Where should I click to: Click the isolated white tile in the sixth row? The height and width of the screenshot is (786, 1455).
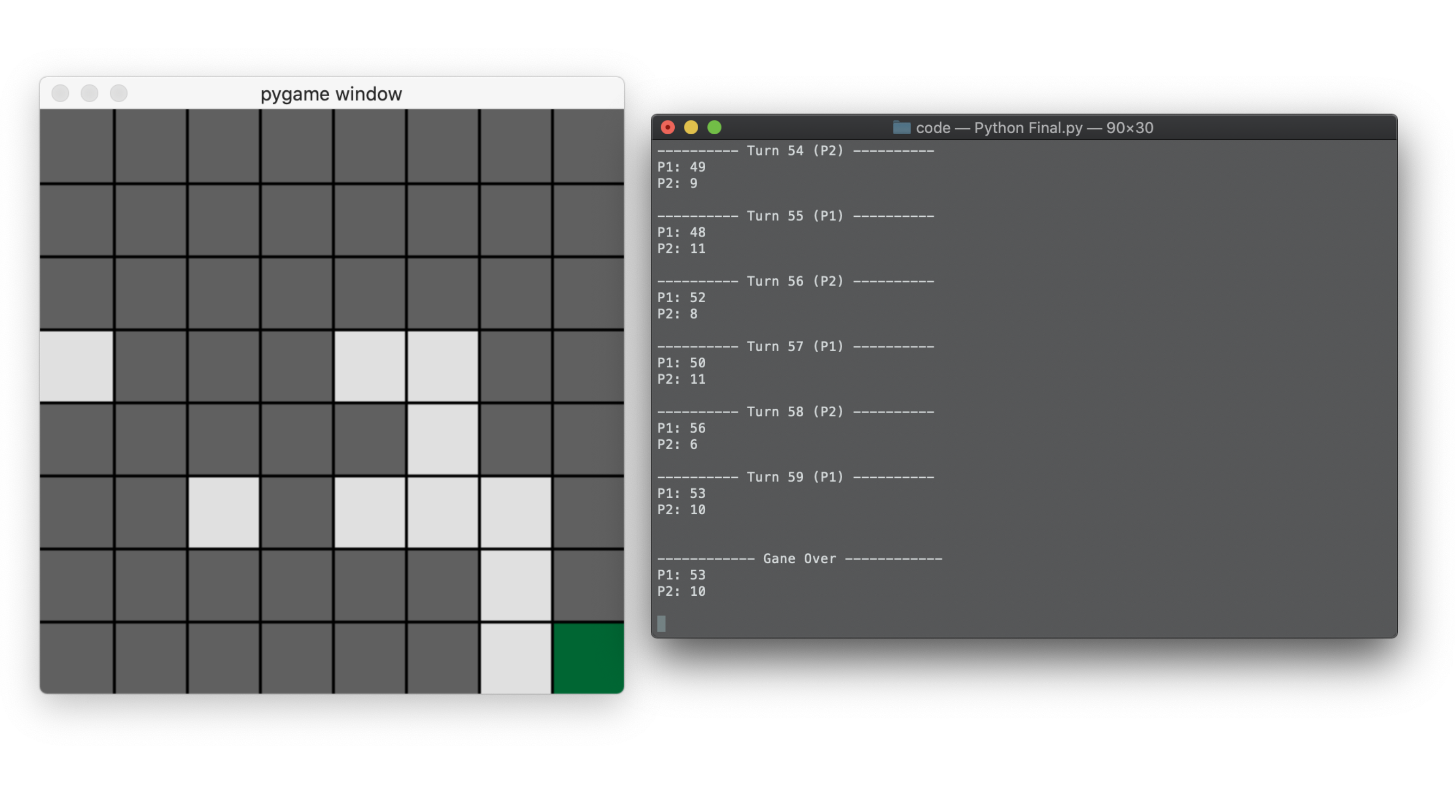[x=224, y=511]
